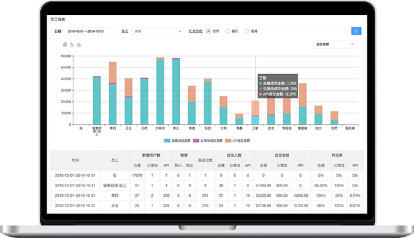Click the 60,000 y-axis label

(66, 56)
